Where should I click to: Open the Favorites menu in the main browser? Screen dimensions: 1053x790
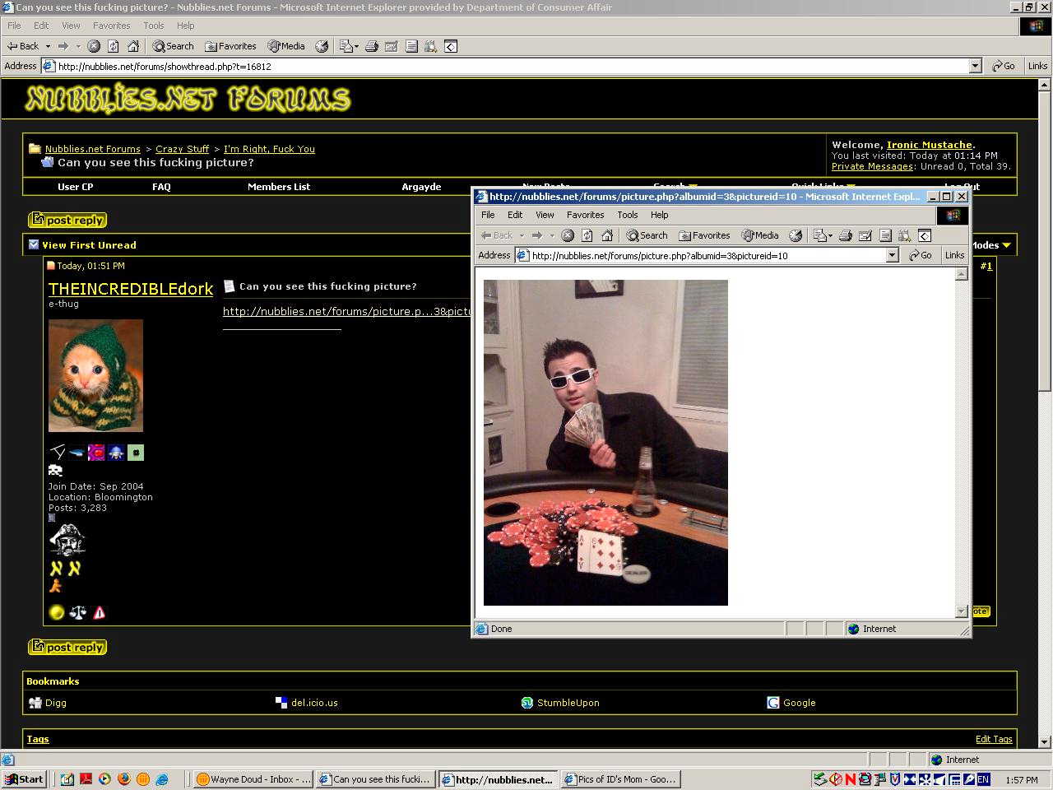(111, 26)
